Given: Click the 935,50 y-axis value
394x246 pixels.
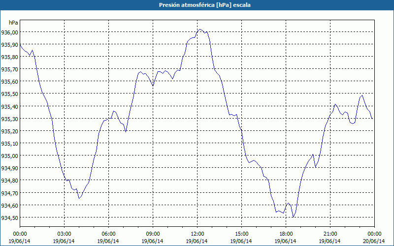Looking at the screenshot, I should point(9,94).
